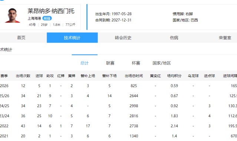Click the player portrait photo

click(x=12, y=16)
